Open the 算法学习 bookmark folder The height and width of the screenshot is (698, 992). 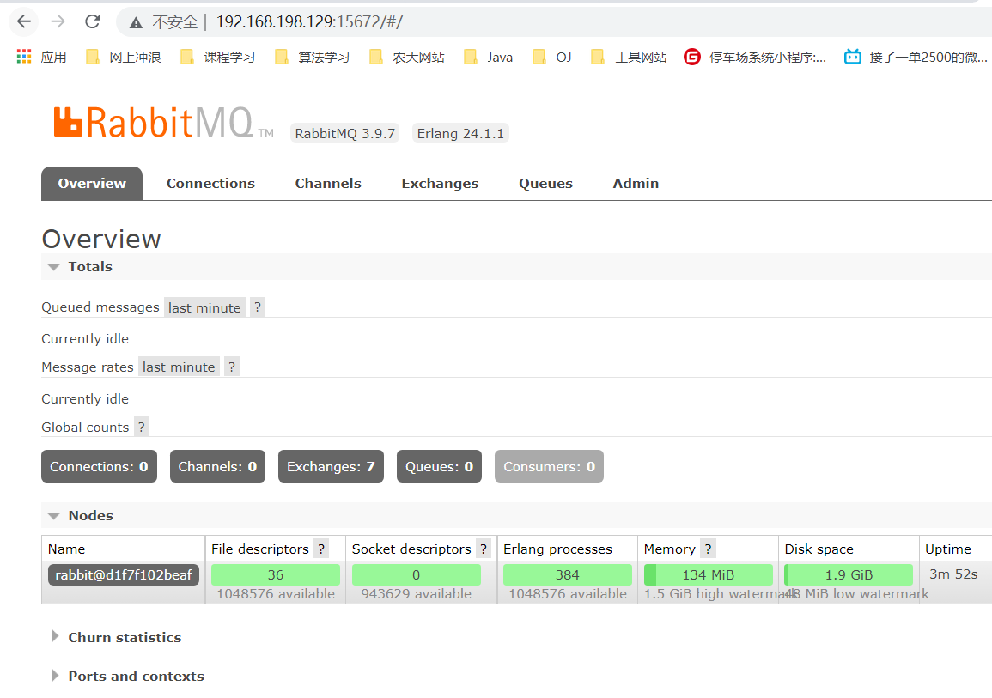tap(312, 58)
